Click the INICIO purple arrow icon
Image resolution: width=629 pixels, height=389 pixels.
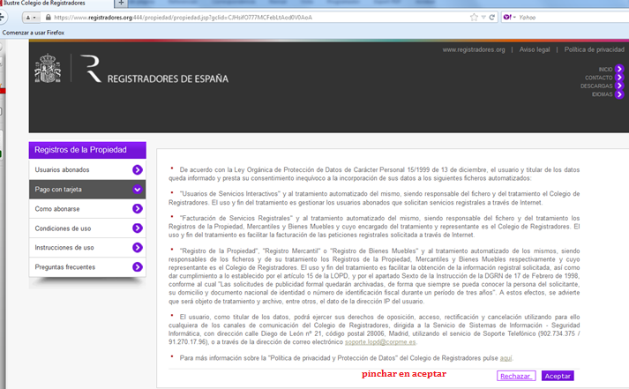[619, 69]
